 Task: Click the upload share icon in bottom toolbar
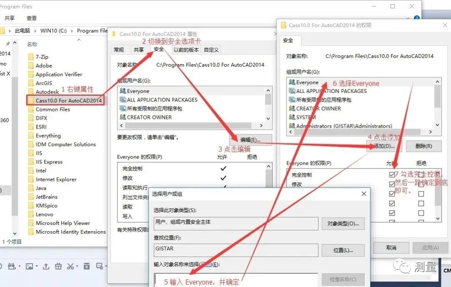(46, 266)
